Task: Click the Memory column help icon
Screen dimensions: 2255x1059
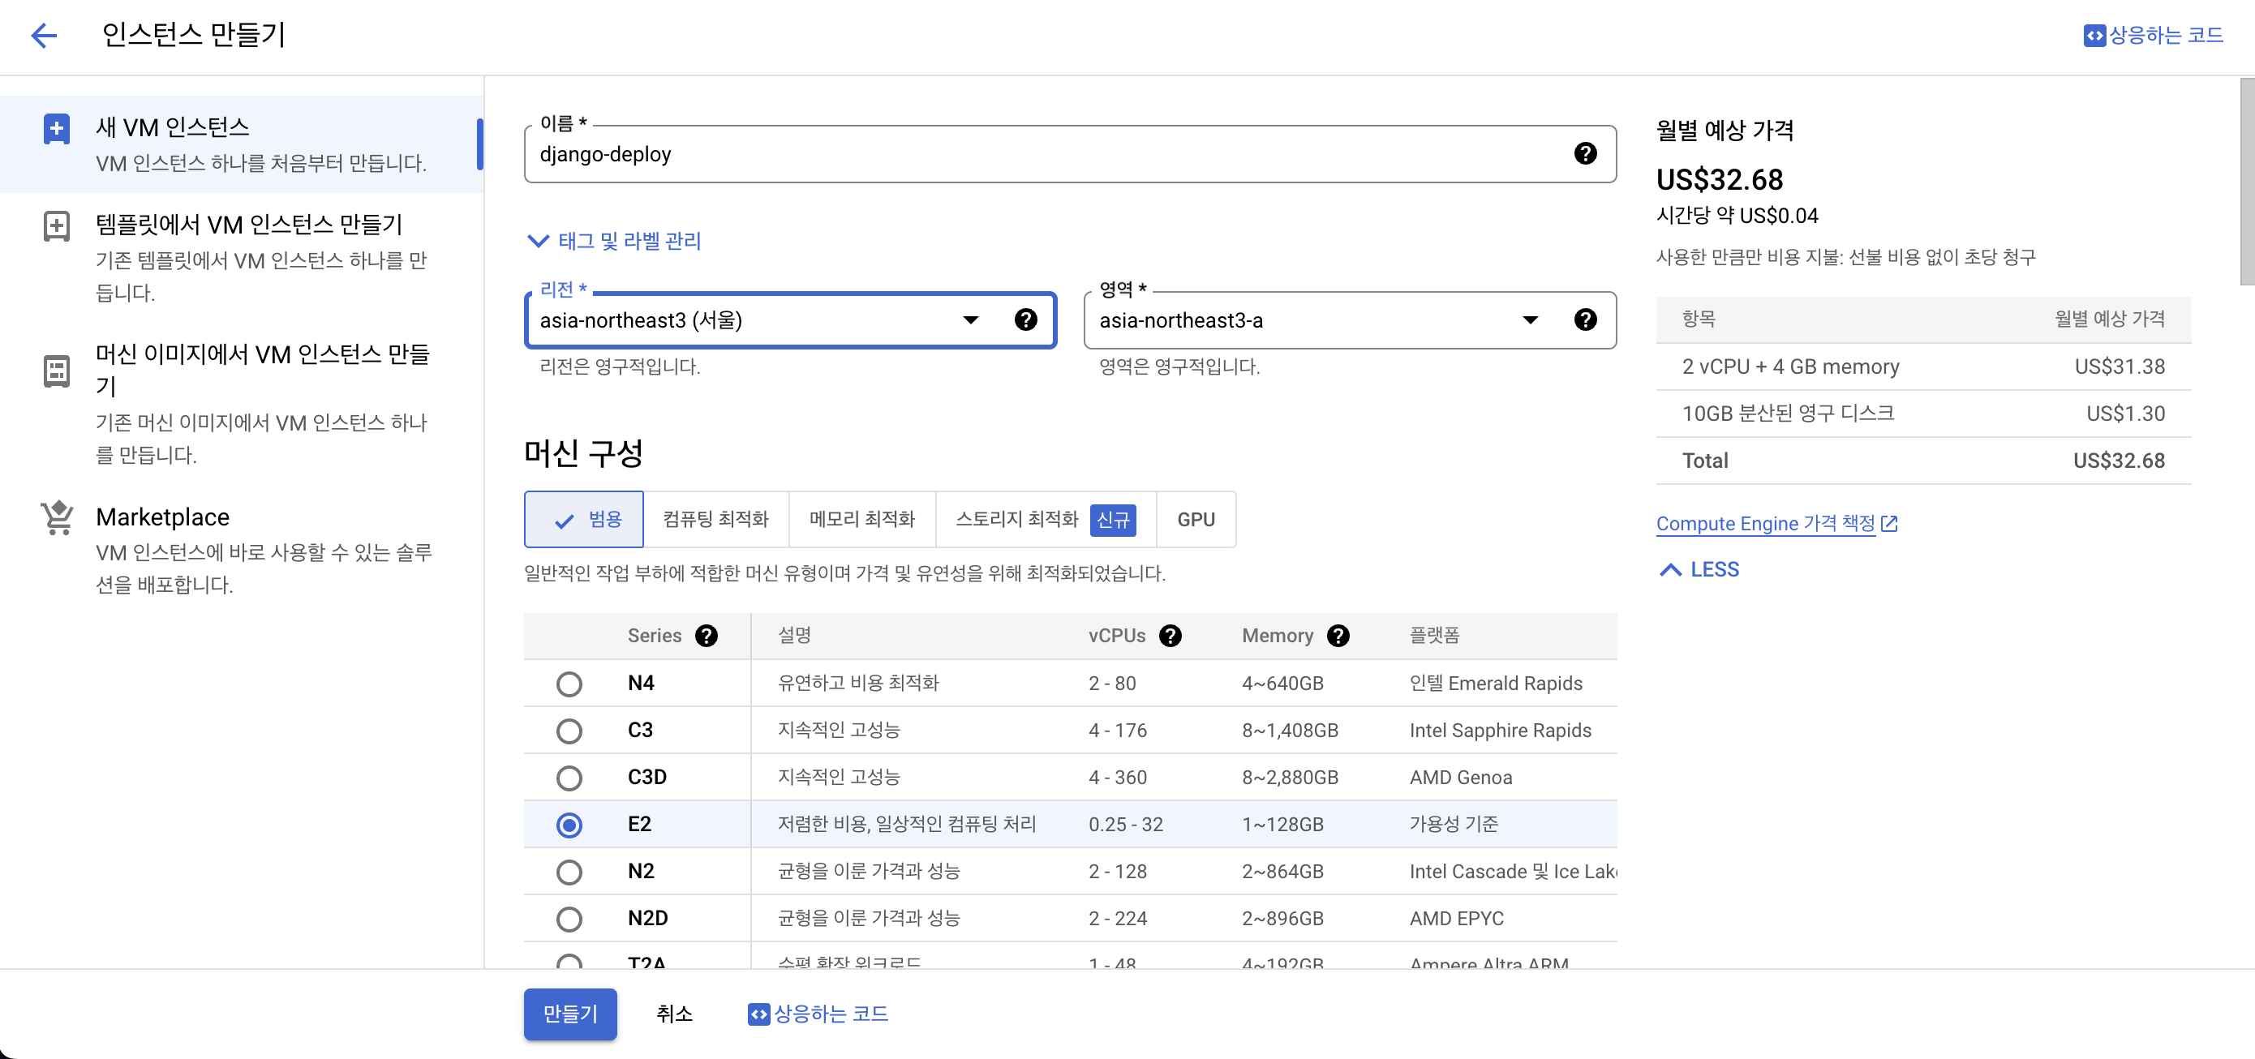Action: (x=1337, y=637)
